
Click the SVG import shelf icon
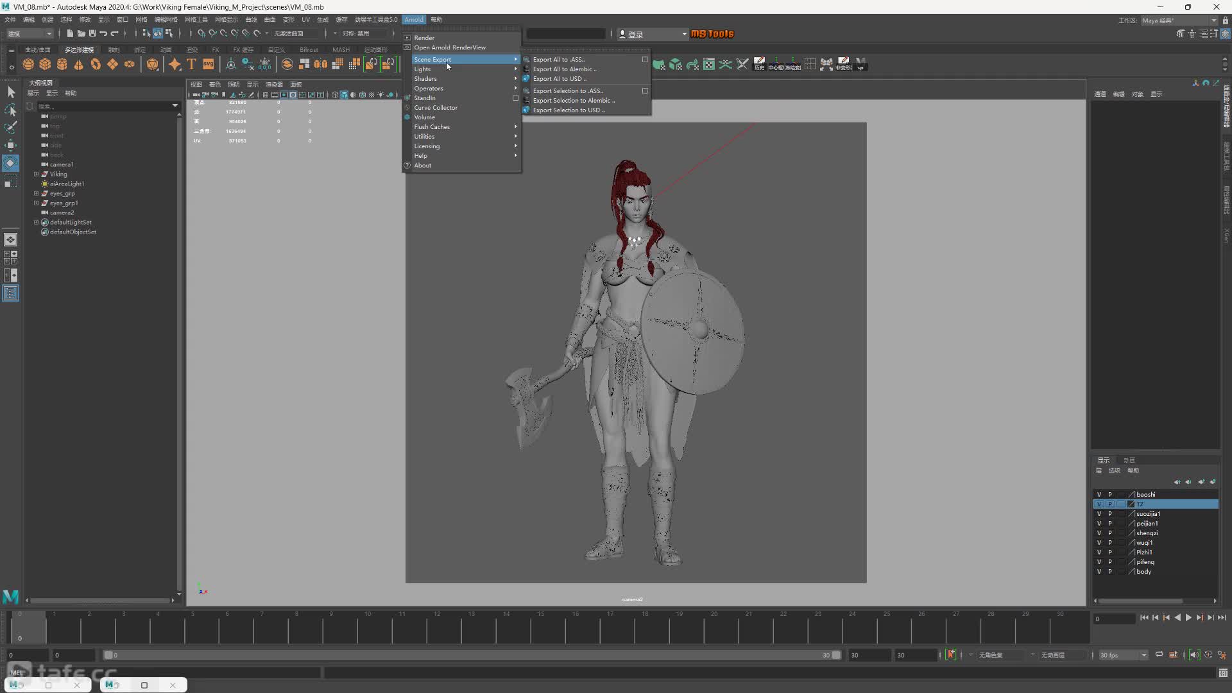point(208,64)
